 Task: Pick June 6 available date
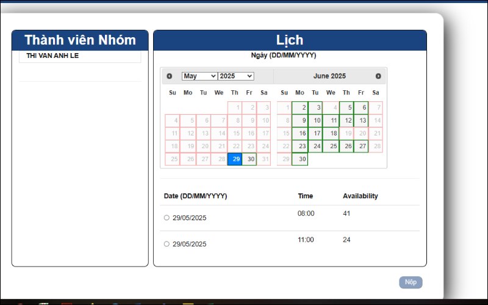361,108
